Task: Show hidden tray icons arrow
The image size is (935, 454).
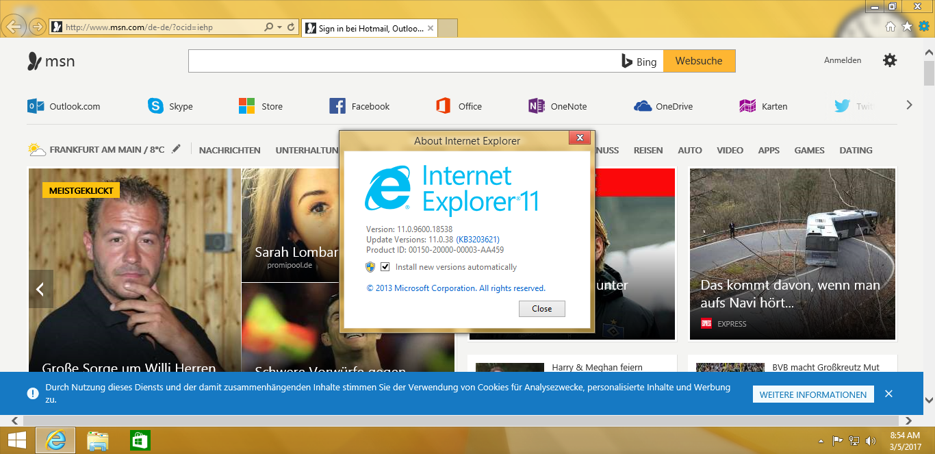Action: tap(821, 441)
